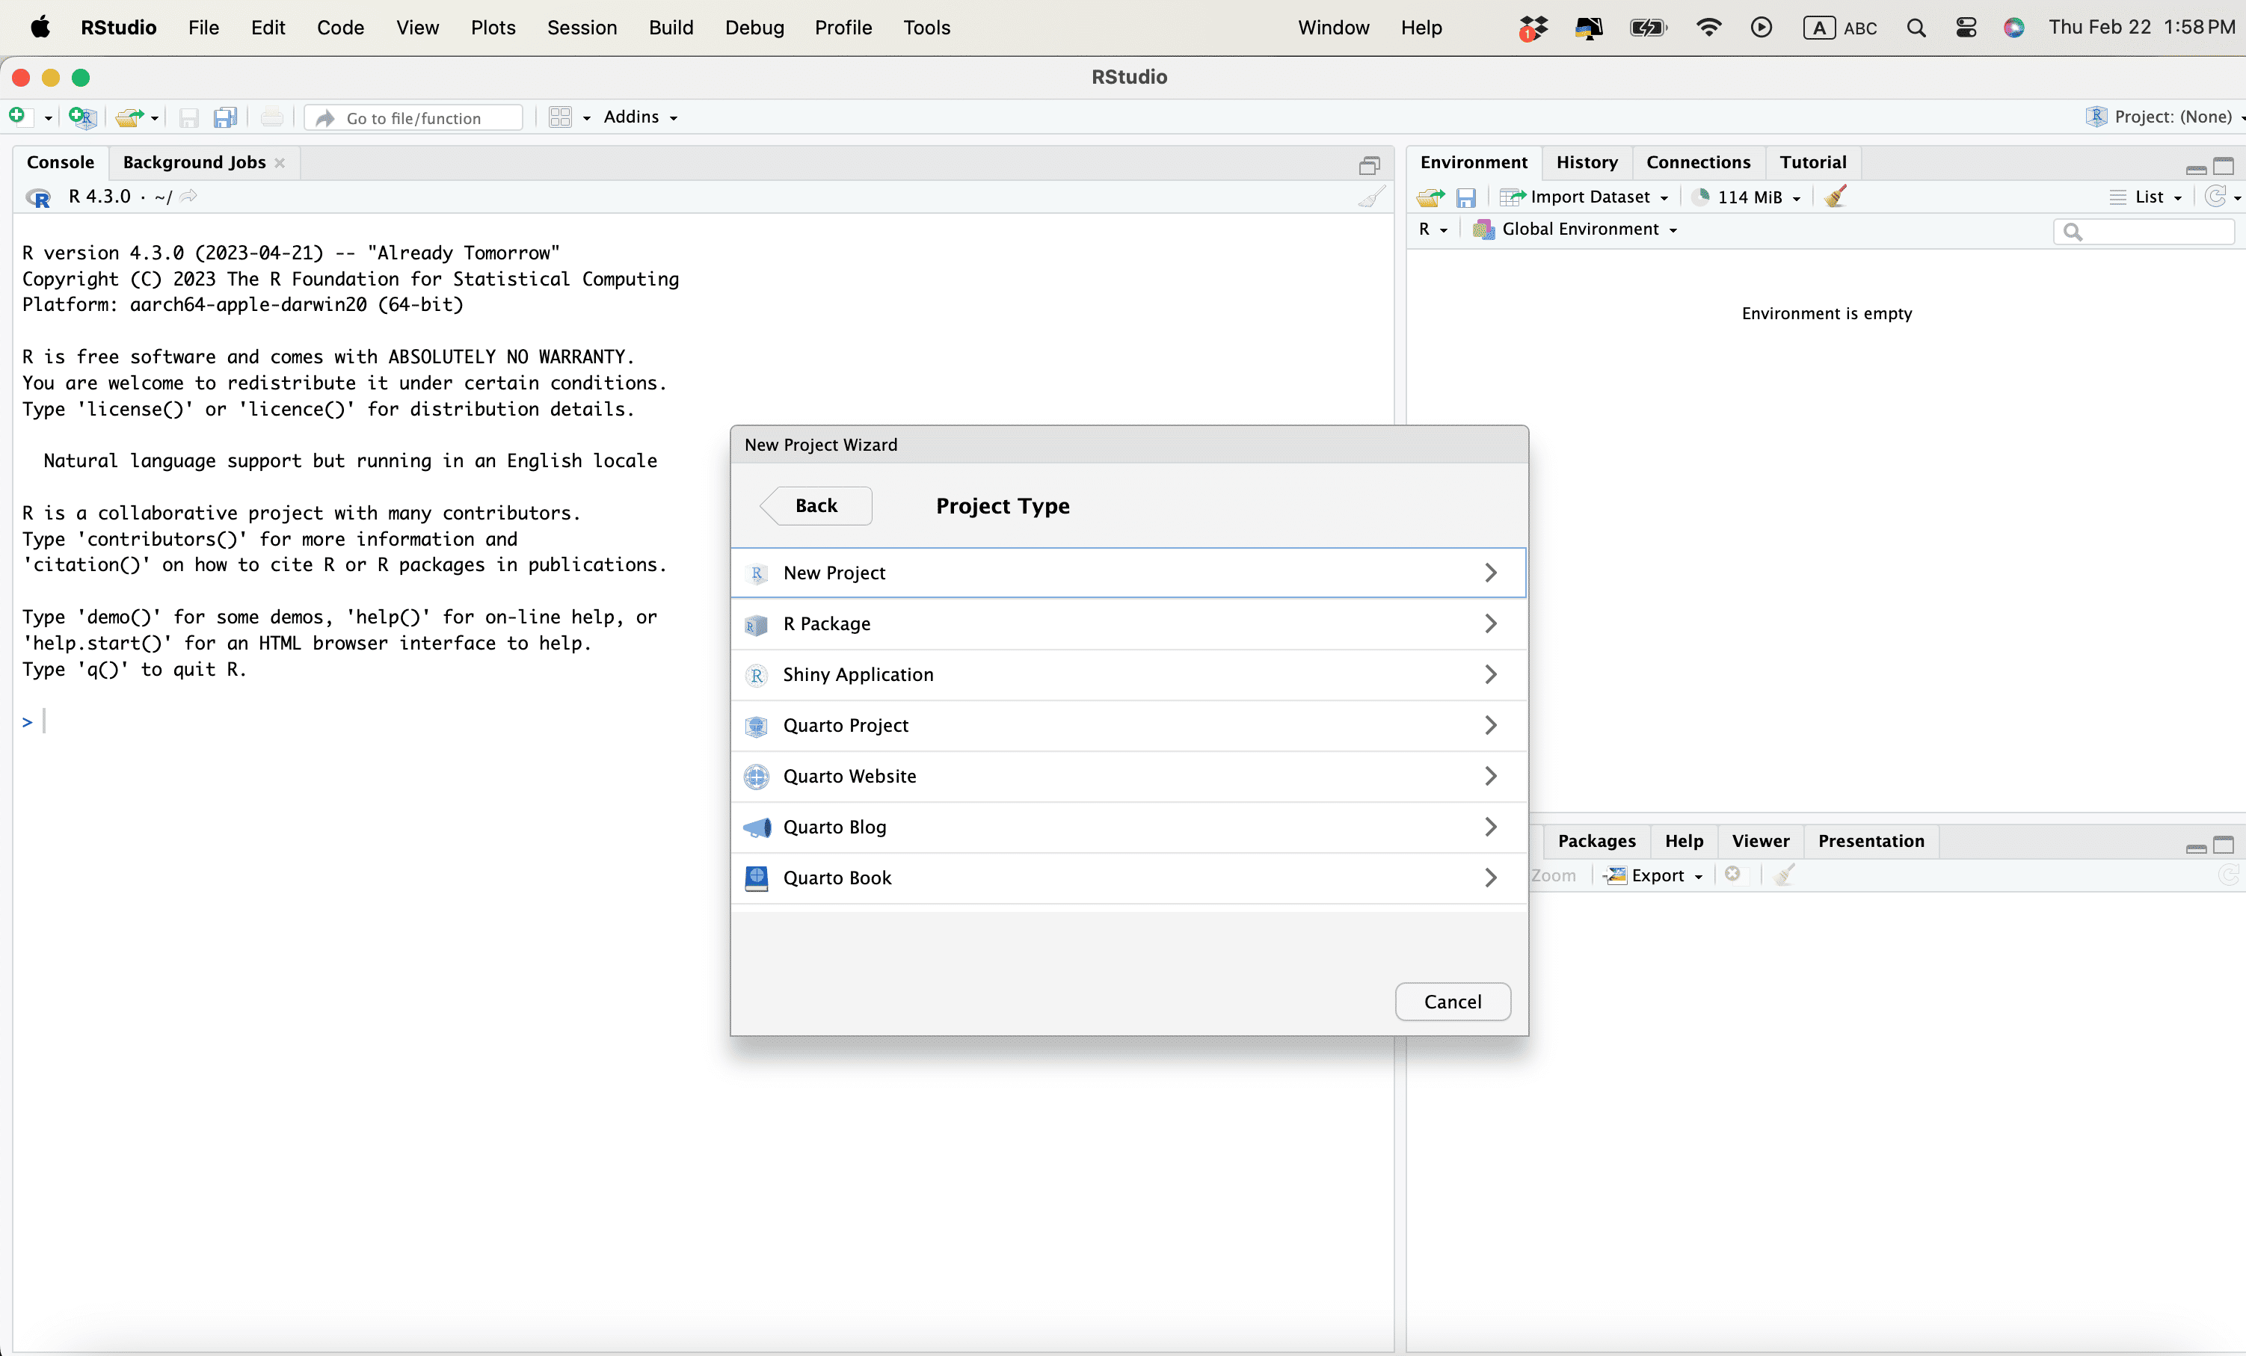The height and width of the screenshot is (1356, 2246).
Task: Click the create project icon in toolbar
Action: click(82, 117)
